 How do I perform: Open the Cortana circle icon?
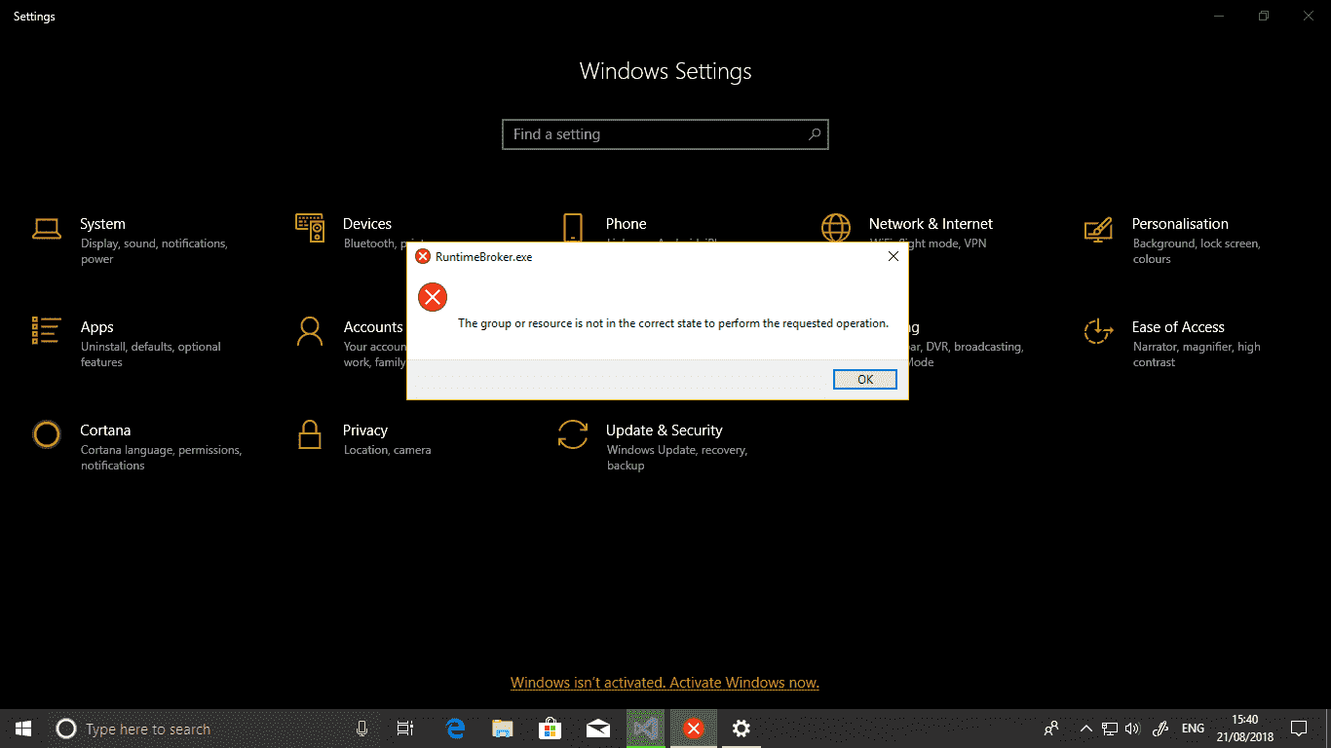coord(47,433)
